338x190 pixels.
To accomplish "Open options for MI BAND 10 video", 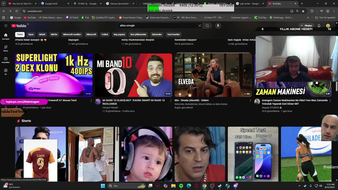I will (171, 101).
